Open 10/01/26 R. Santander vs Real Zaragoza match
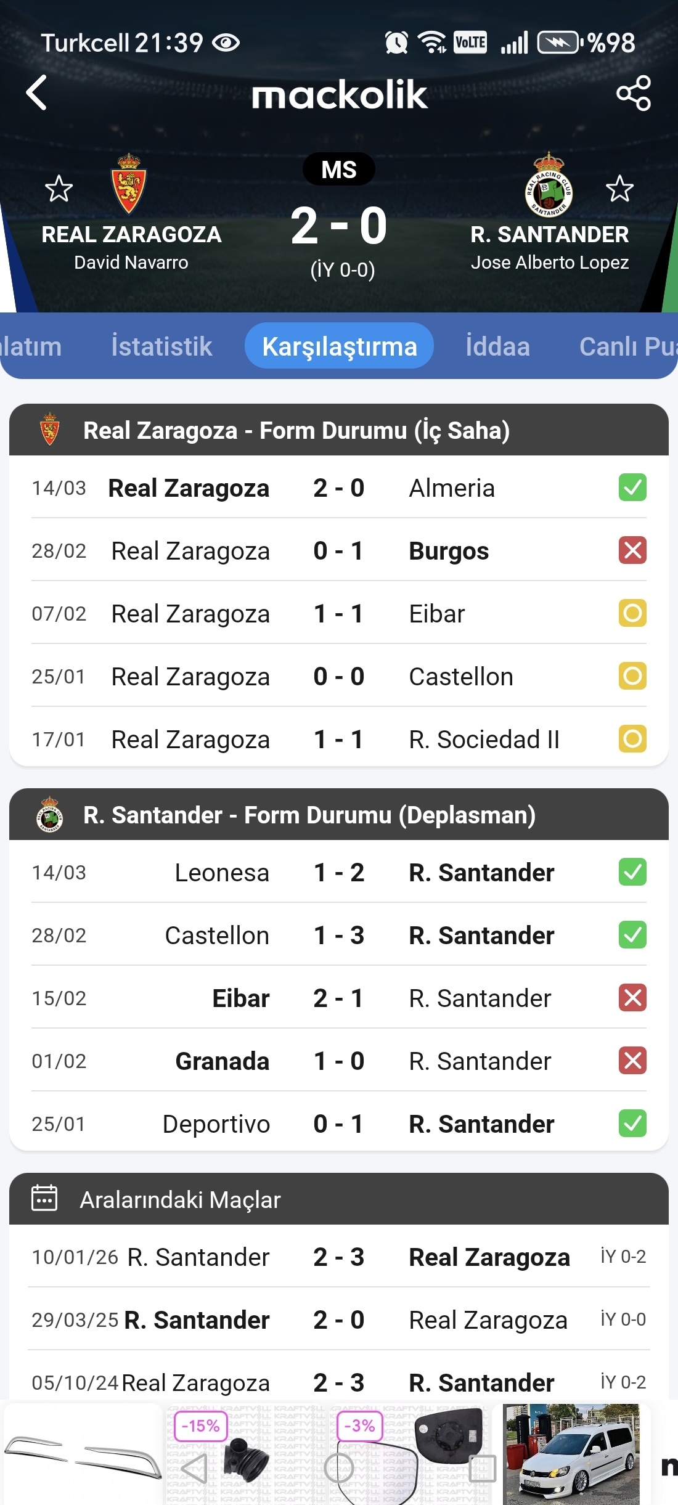 tap(338, 1257)
